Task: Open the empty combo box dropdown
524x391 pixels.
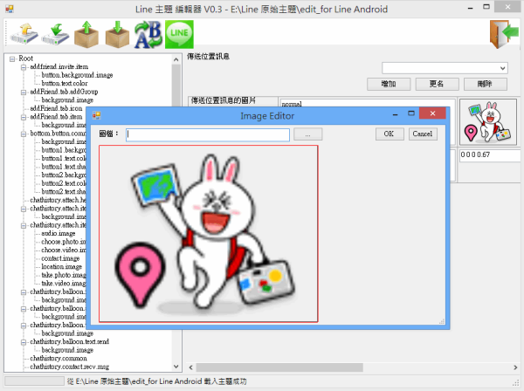Action: pos(502,68)
